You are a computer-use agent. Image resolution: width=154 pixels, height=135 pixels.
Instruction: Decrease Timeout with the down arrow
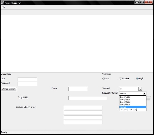140,90
